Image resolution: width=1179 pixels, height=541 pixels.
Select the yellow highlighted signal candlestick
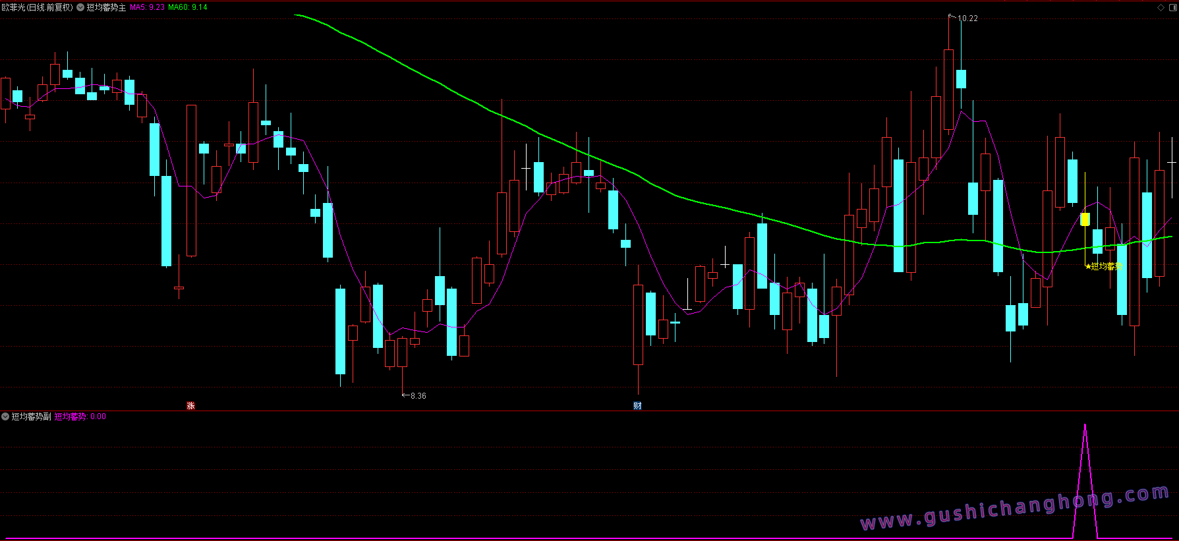point(1085,219)
